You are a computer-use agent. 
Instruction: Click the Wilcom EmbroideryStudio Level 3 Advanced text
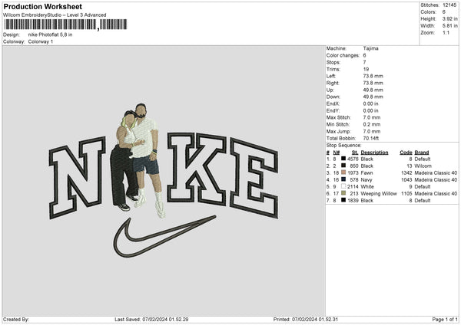click(55, 15)
